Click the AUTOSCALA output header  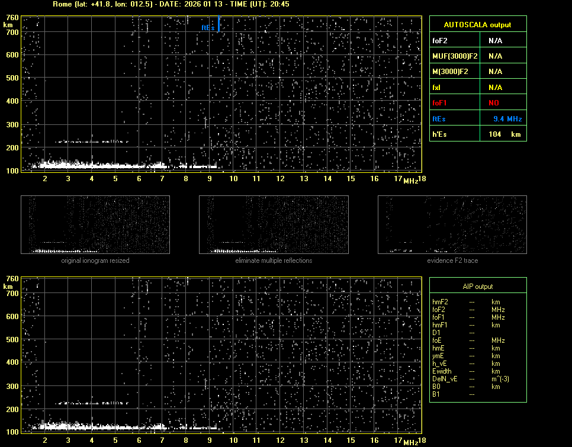click(477, 25)
